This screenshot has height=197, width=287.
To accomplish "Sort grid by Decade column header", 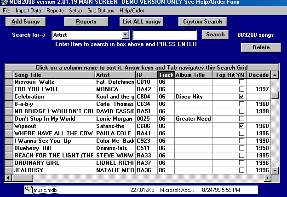I will pos(258,75).
